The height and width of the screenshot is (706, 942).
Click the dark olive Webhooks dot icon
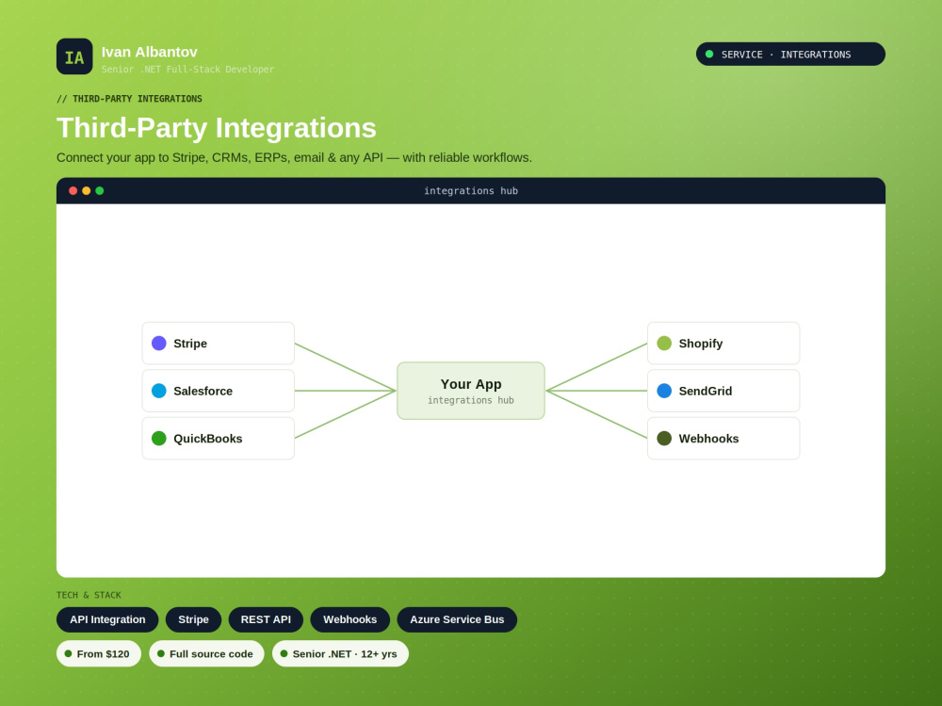pos(664,439)
